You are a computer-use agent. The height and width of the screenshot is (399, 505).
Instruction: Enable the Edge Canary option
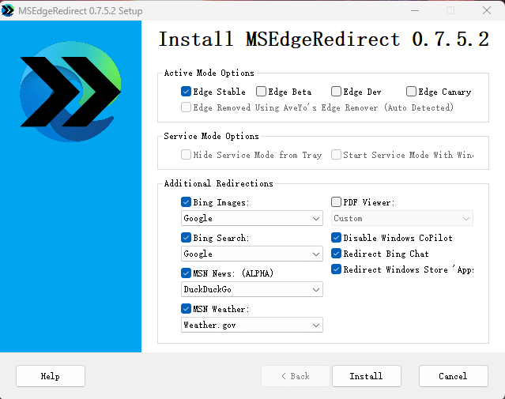pyautogui.click(x=412, y=92)
